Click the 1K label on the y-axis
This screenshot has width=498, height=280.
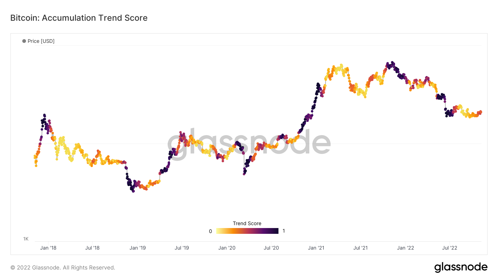point(26,239)
